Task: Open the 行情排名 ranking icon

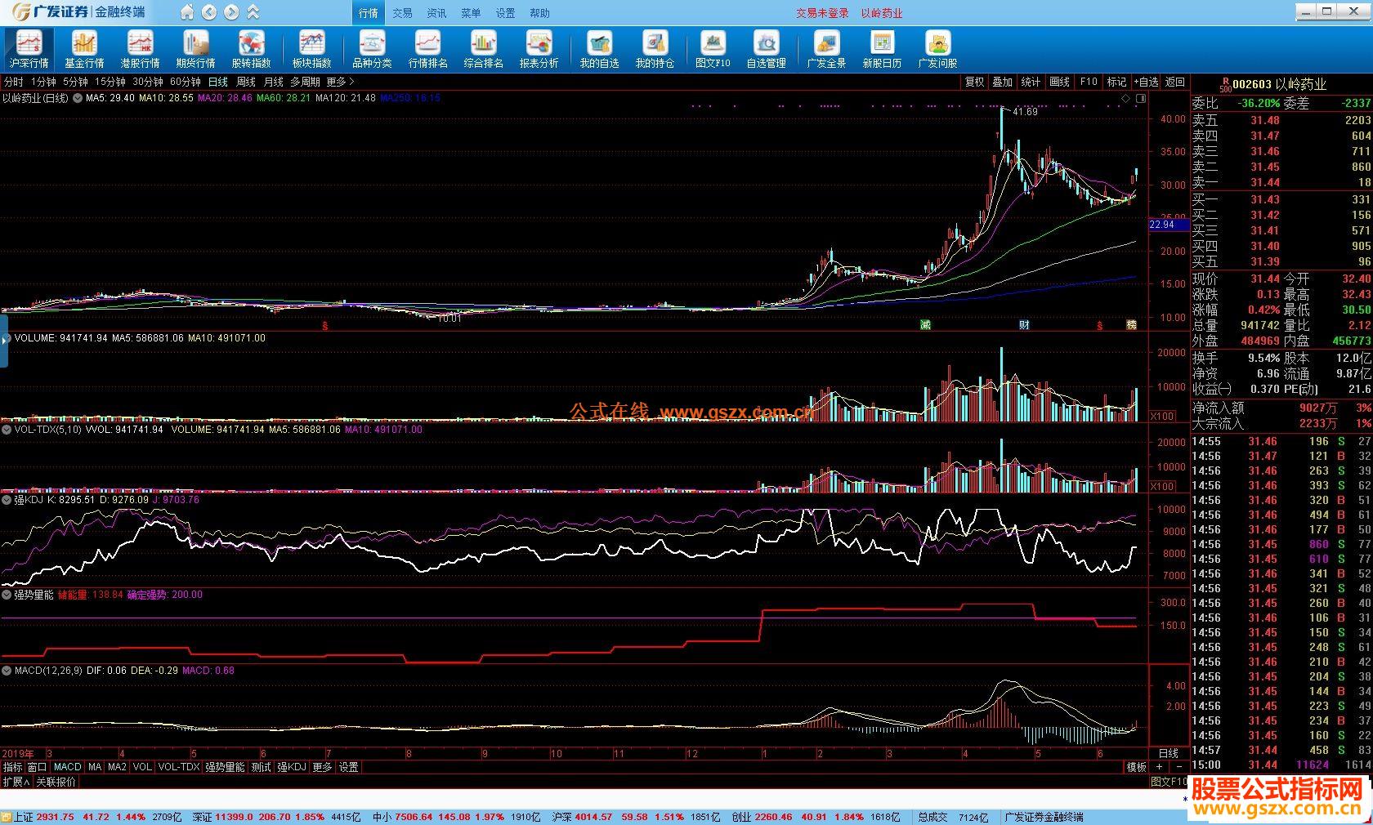Action: coord(427,49)
